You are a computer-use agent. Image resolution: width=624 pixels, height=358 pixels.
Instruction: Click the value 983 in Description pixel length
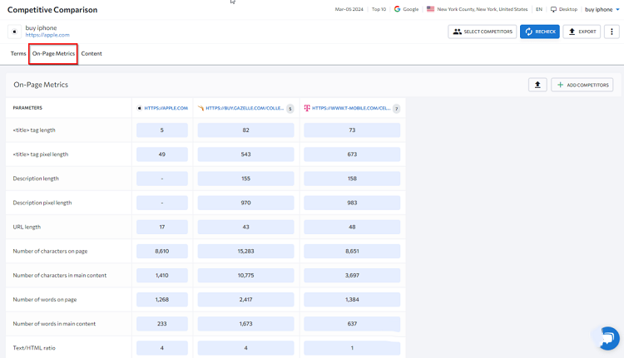point(352,203)
